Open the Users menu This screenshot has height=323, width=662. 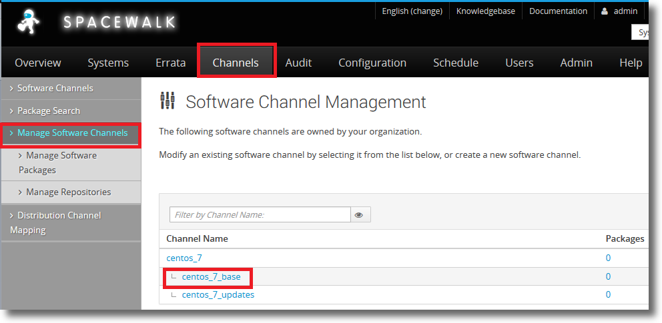(x=519, y=63)
